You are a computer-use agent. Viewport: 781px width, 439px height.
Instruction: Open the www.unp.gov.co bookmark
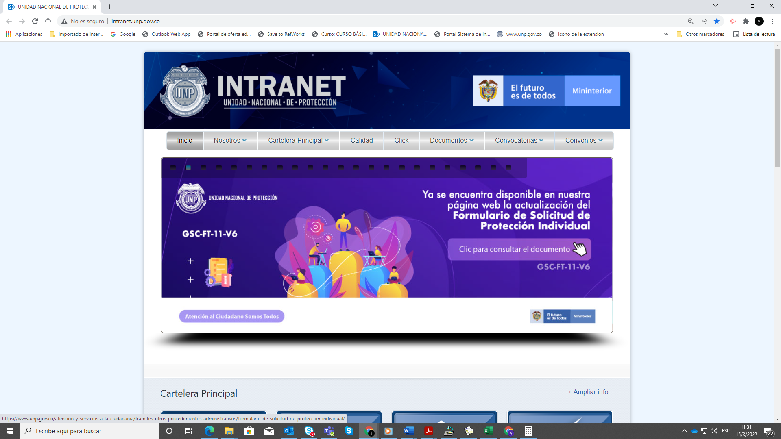click(519, 34)
